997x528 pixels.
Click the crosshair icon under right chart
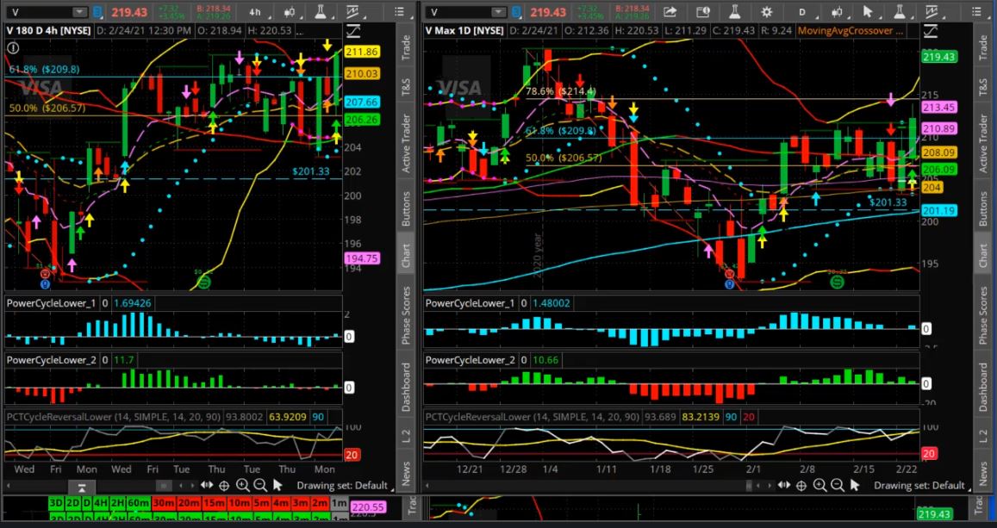click(x=801, y=486)
